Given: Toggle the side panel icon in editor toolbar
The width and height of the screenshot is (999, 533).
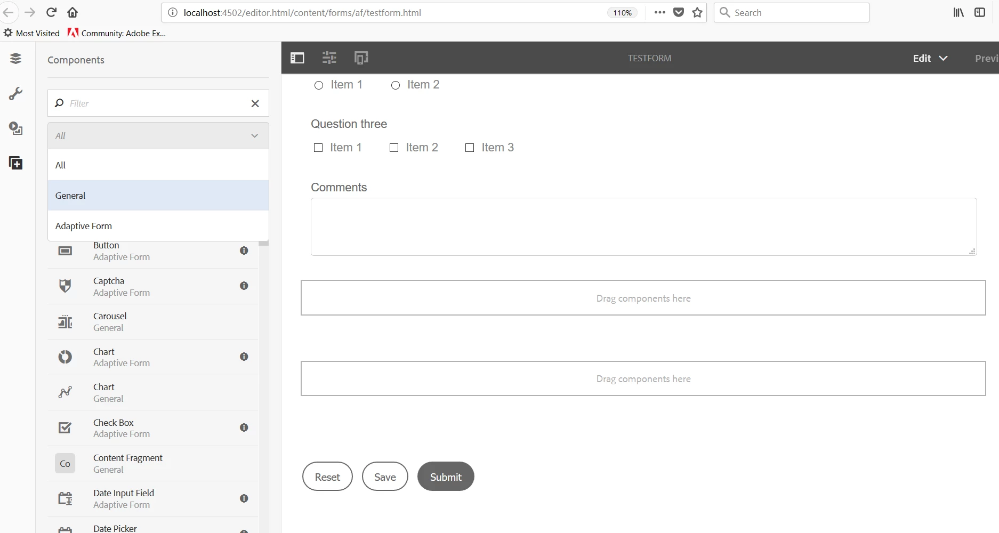Looking at the screenshot, I should pos(297,58).
